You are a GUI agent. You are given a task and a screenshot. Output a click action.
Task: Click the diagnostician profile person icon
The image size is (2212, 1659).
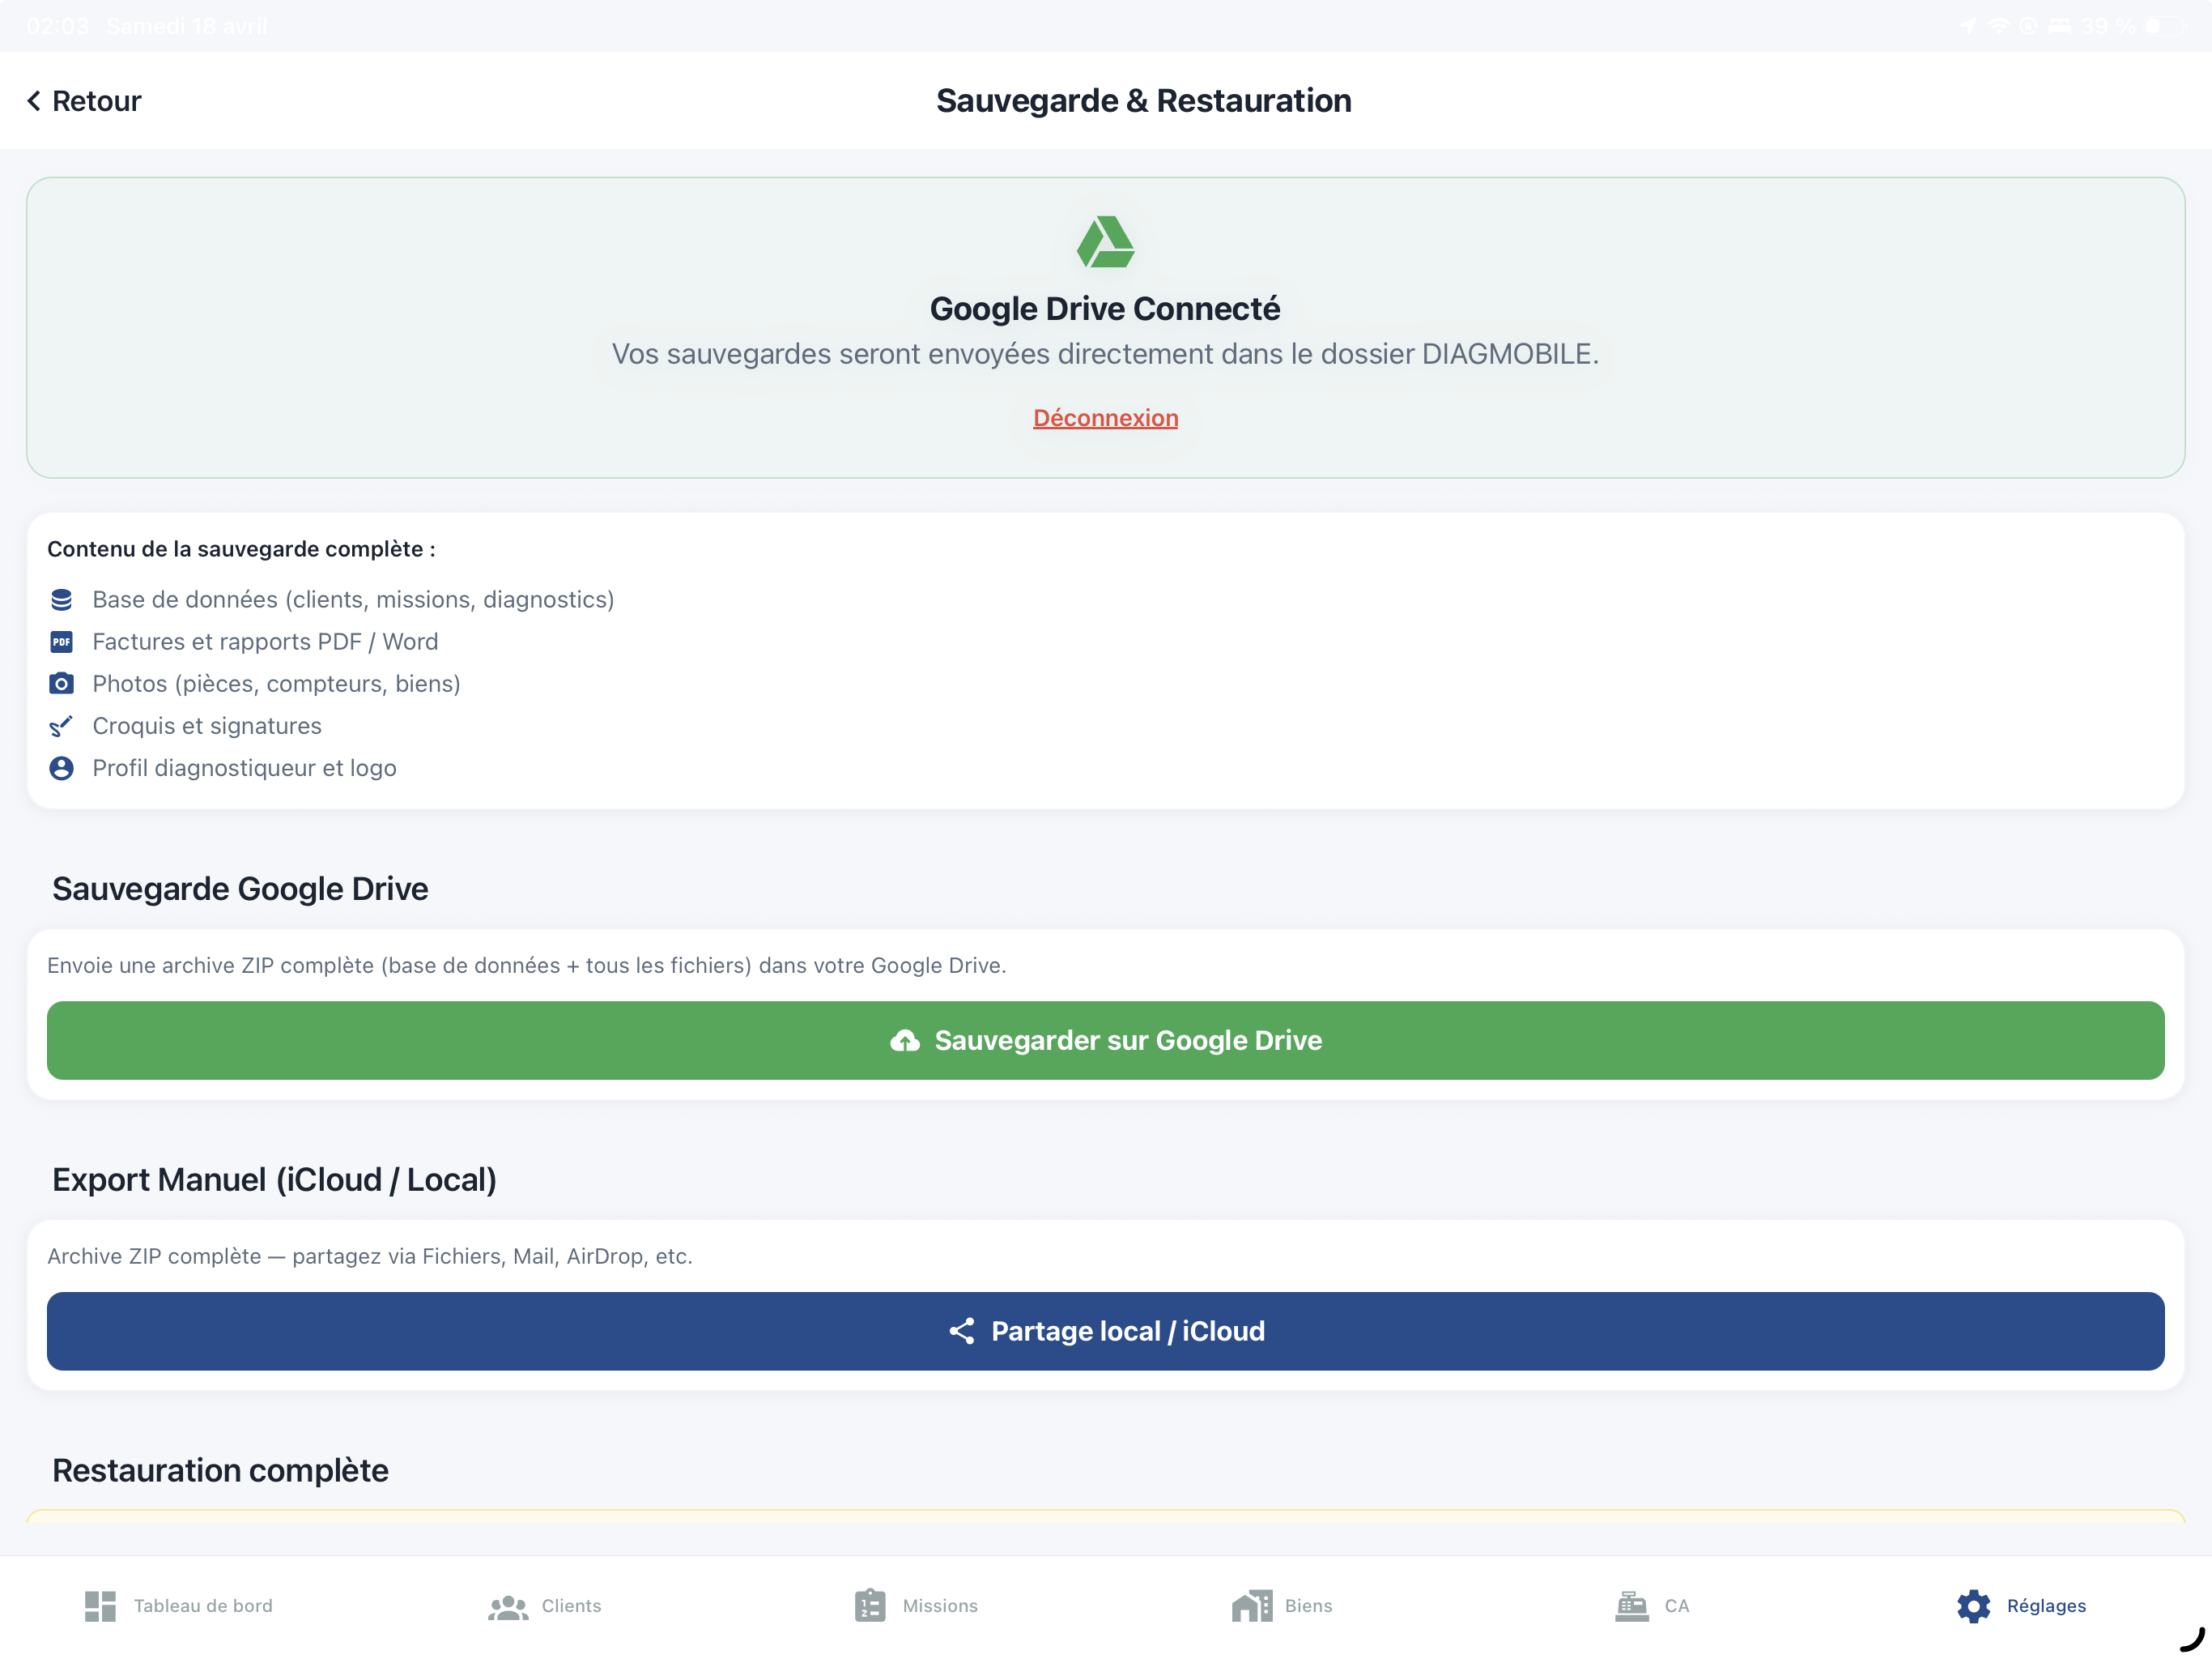click(x=61, y=767)
